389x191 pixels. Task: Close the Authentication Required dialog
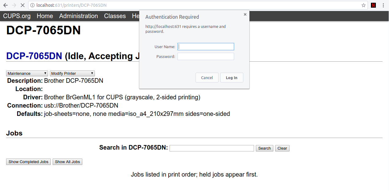(245, 14)
